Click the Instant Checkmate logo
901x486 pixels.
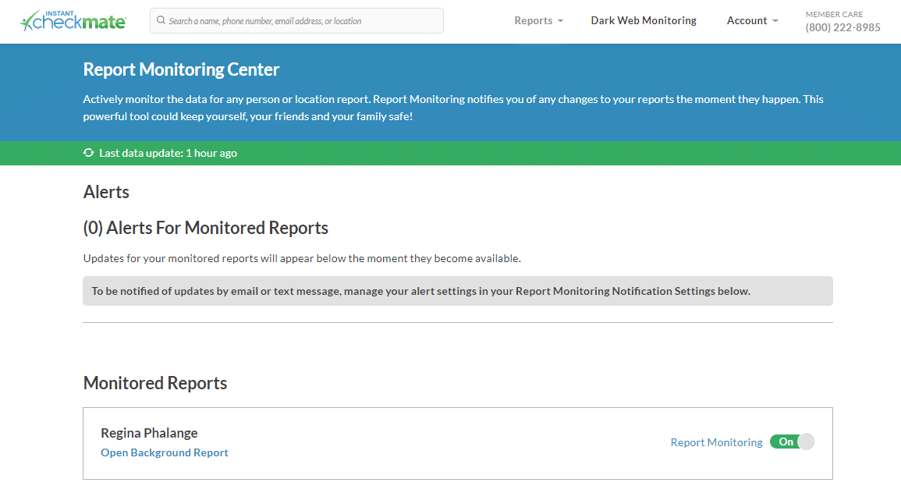tap(73, 20)
